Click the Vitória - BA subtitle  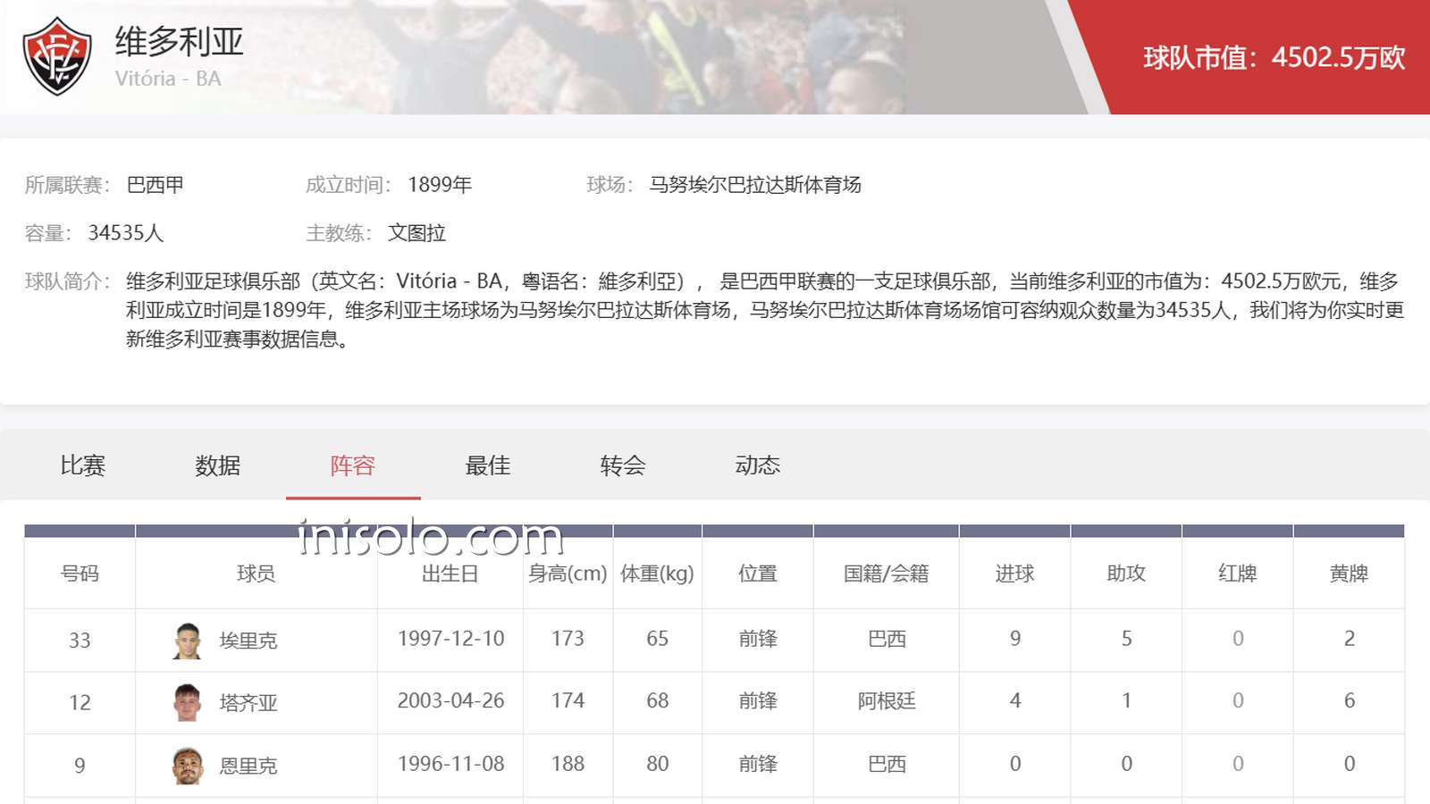tap(168, 79)
